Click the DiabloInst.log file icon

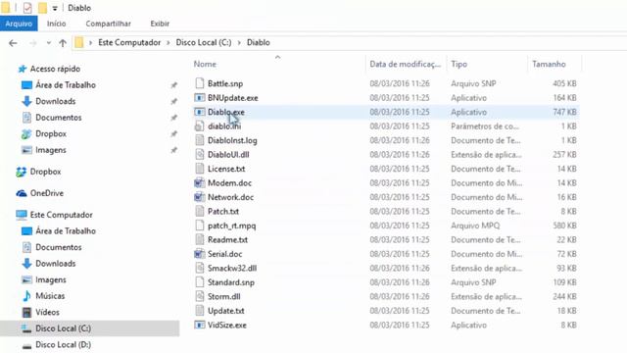pyautogui.click(x=199, y=140)
